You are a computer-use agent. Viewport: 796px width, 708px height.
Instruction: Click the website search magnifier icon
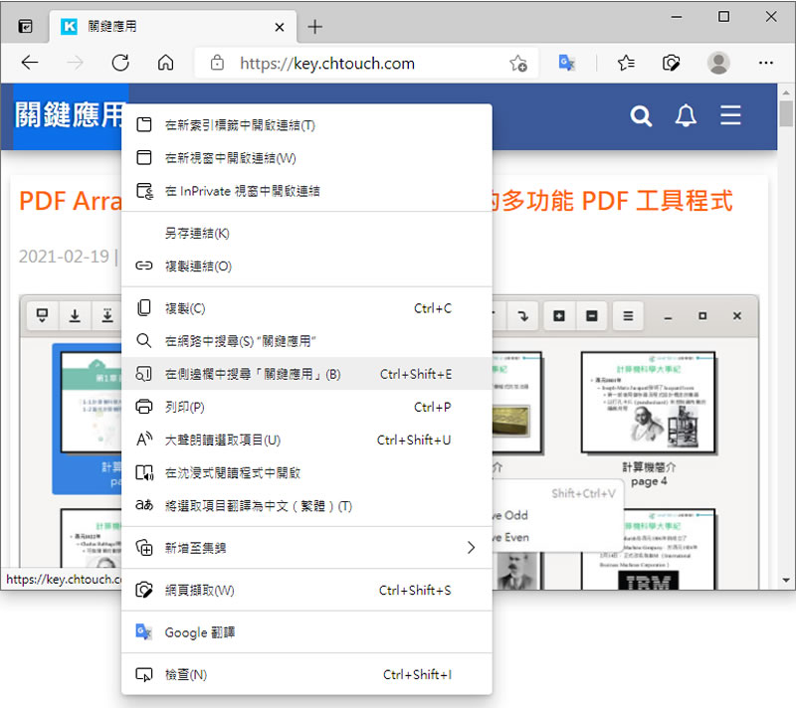click(x=641, y=116)
